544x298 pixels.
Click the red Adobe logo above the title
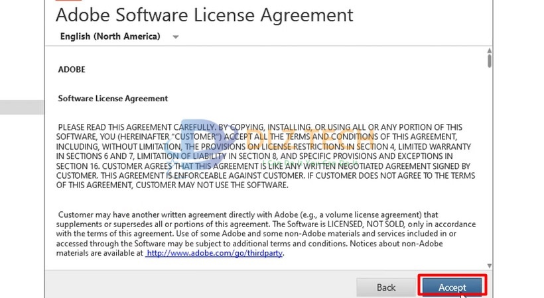tap(65, 1)
